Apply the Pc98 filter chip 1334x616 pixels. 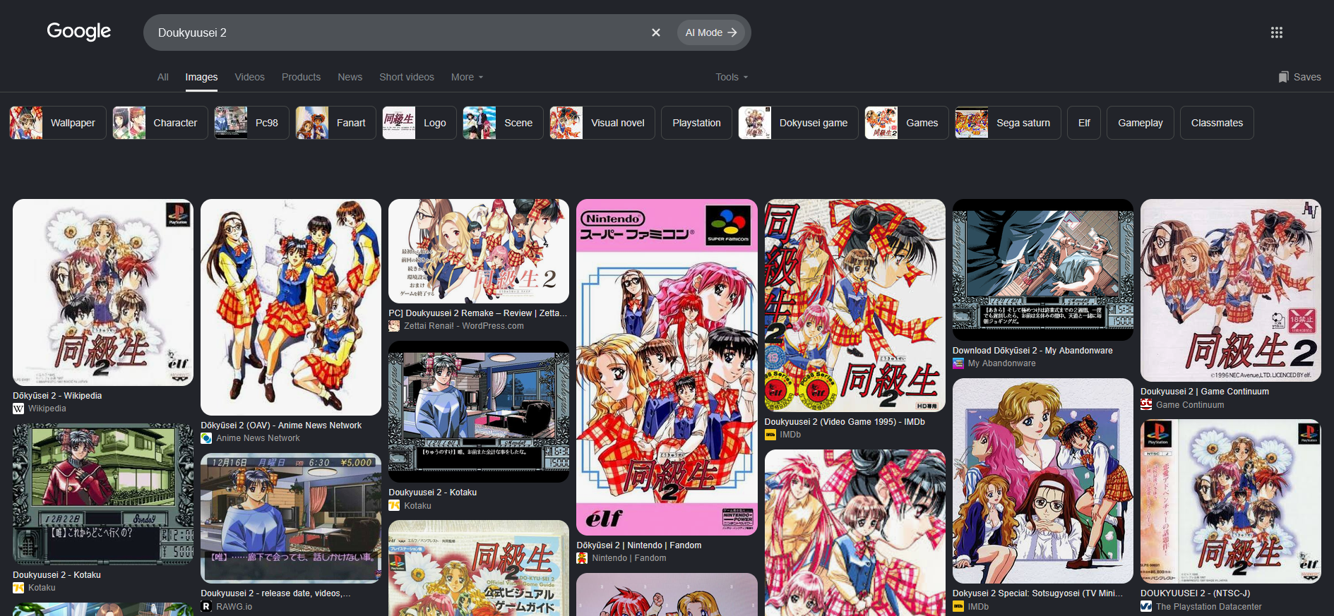(251, 123)
